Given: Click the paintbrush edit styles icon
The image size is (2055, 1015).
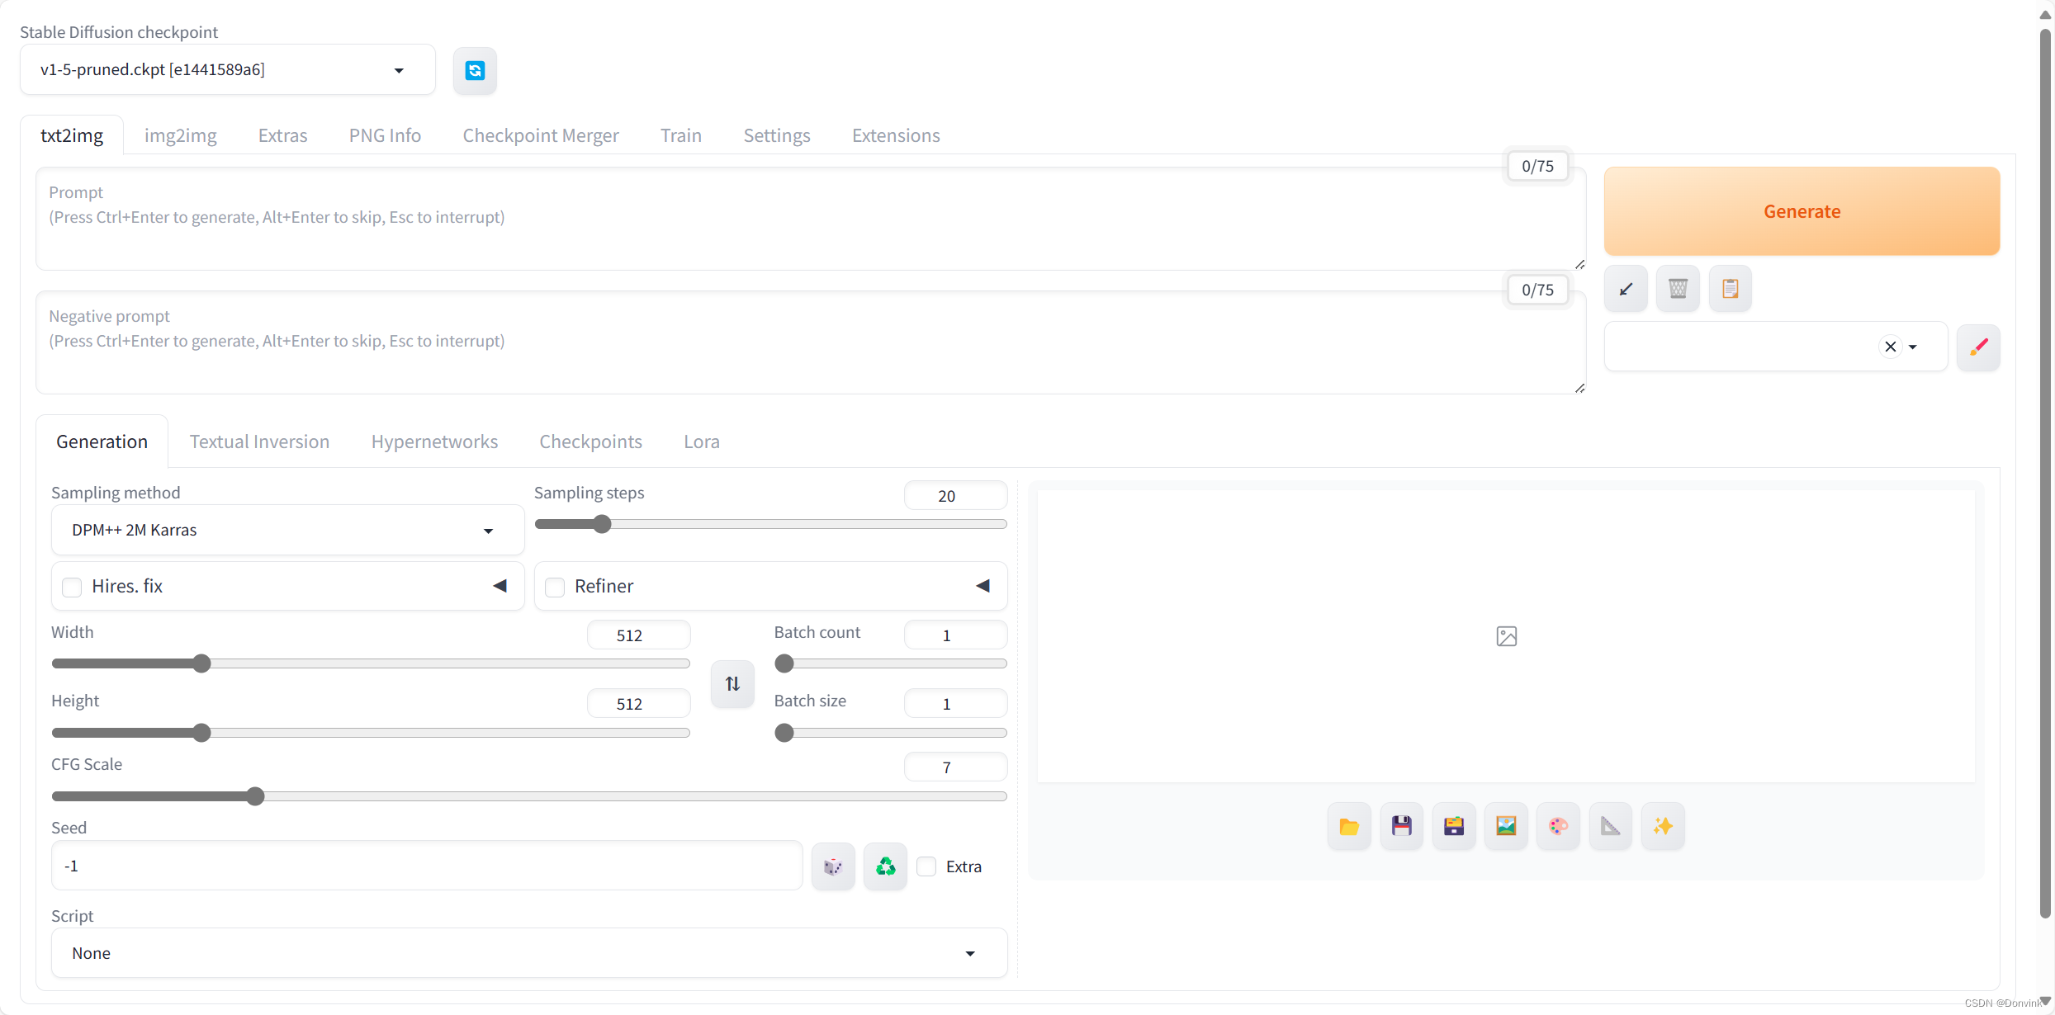Looking at the screenshot, I should pos(1978,347).
